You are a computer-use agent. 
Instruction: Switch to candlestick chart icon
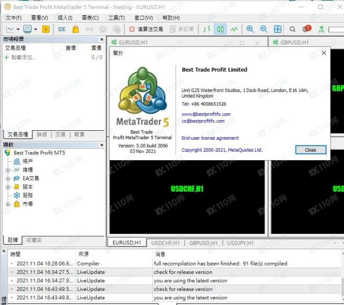click(220, 29)
